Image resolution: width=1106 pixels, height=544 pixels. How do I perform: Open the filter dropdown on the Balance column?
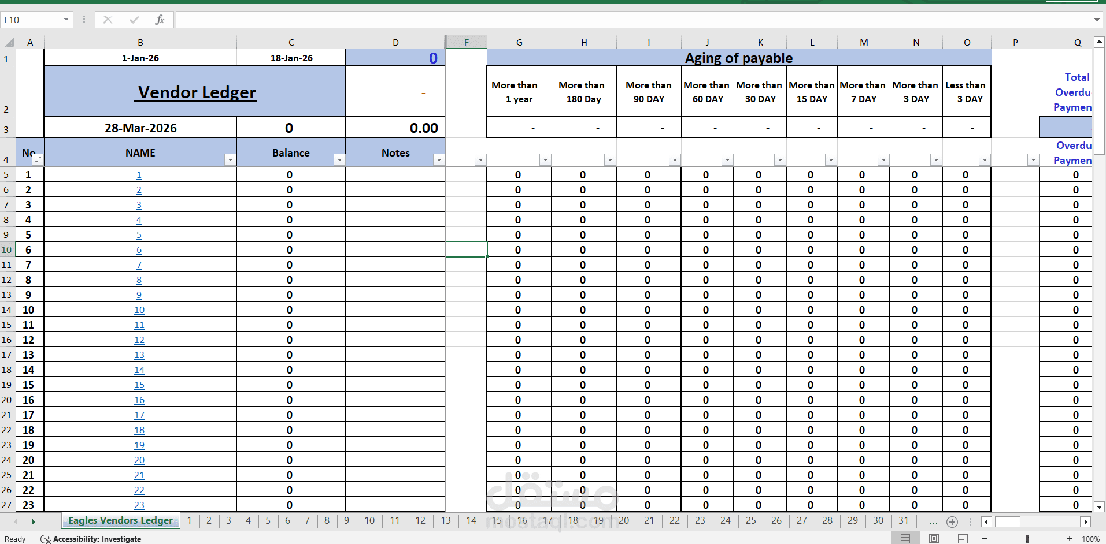(x=339, y=160)
